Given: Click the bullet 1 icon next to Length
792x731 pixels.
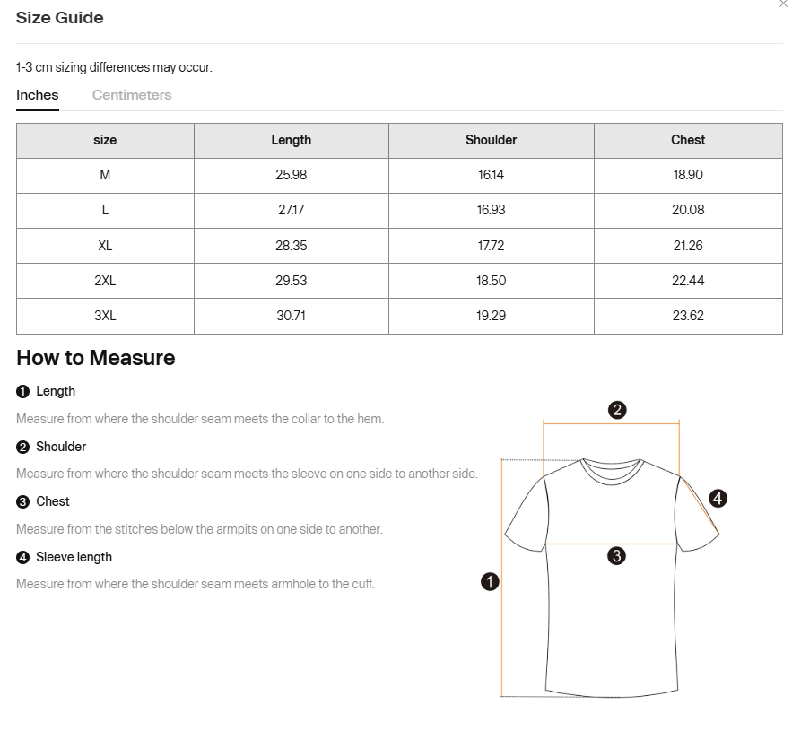Looking at the screenshot, I should [23, 392].
